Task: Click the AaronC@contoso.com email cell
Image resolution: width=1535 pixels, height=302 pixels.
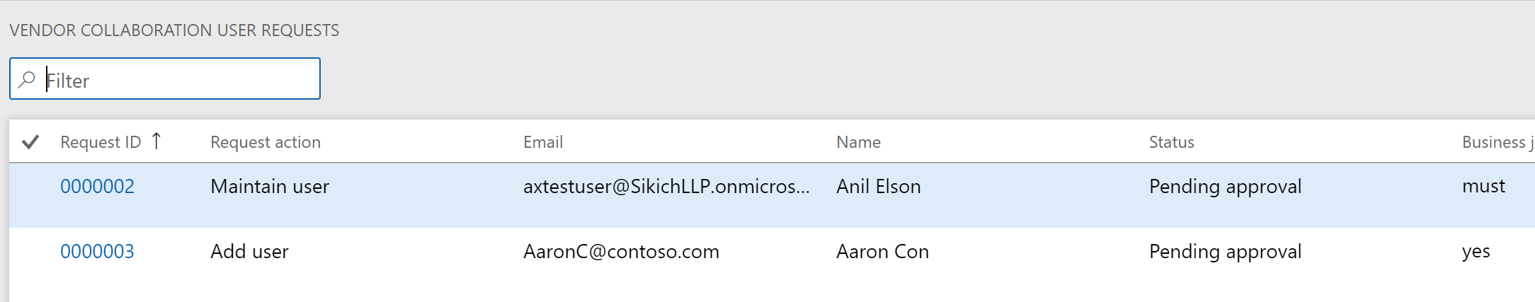Action: click(621, 252)
